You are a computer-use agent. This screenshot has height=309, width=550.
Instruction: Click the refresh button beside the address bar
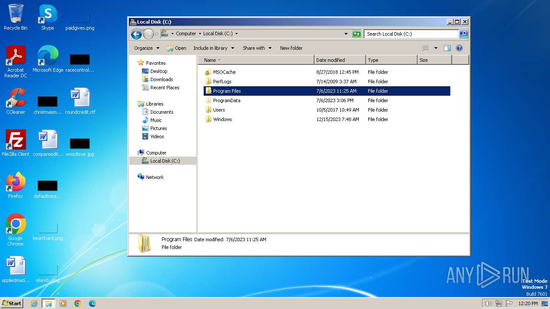357,34
